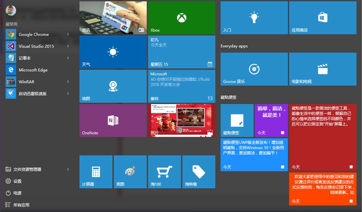Expand Visual Studio 2015 jump list arrow
The image size is (362, 212).
pyautogui.click(x=68, y=46)
